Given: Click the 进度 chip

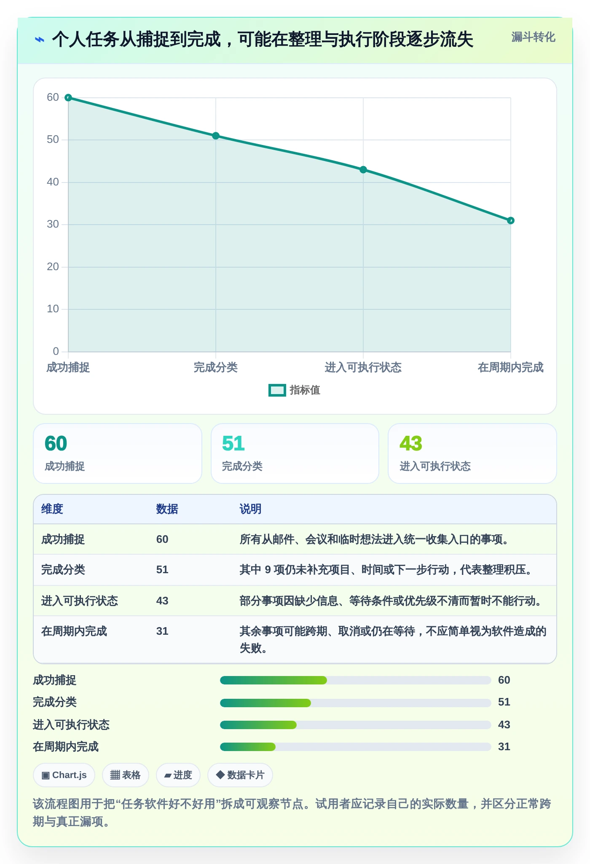Looking at the screenshot, I should tap(178, 775).
